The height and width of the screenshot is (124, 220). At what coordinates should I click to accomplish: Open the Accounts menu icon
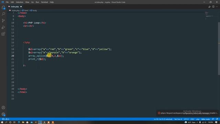click(x=3, y=107)
